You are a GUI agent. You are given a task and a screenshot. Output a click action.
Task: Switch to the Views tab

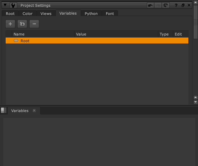[46, 14]
